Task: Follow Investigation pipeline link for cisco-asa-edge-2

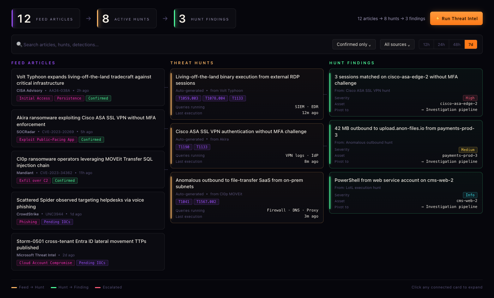Action: tap(449, 109)
